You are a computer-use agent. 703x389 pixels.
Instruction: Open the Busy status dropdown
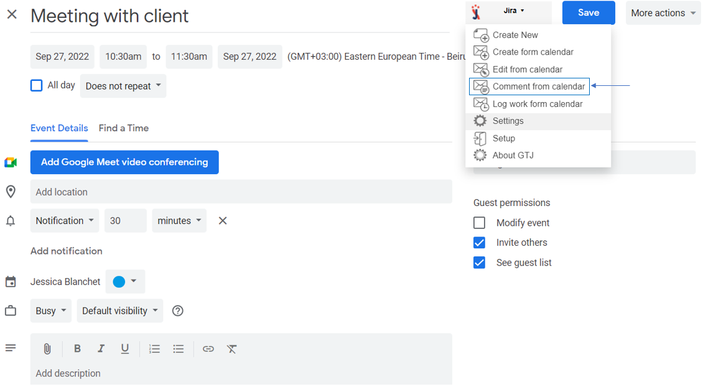pos(51,311)
